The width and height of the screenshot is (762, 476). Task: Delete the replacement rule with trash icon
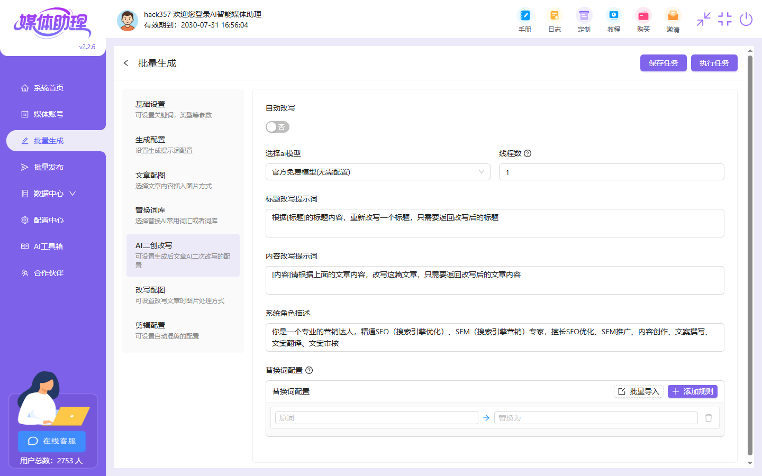coord(709,417)
